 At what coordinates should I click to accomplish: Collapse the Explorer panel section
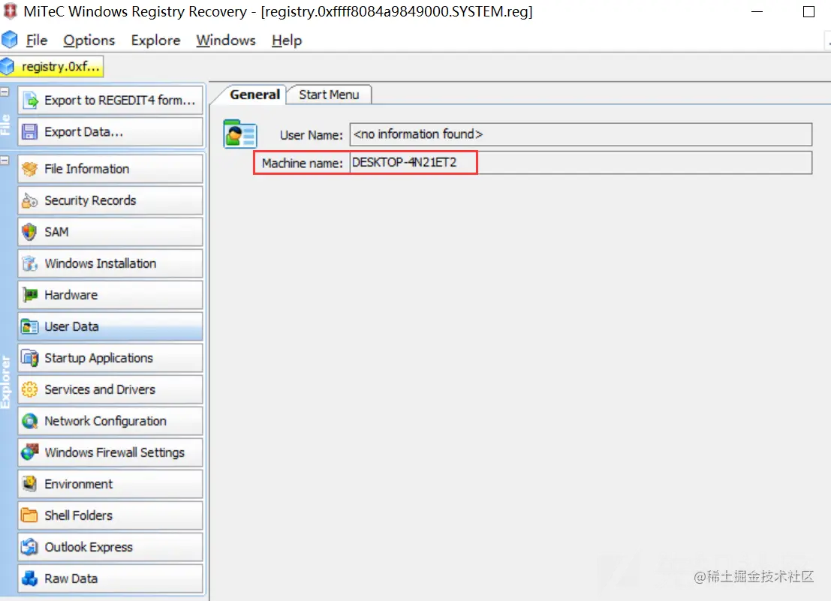tap(5, 161)
